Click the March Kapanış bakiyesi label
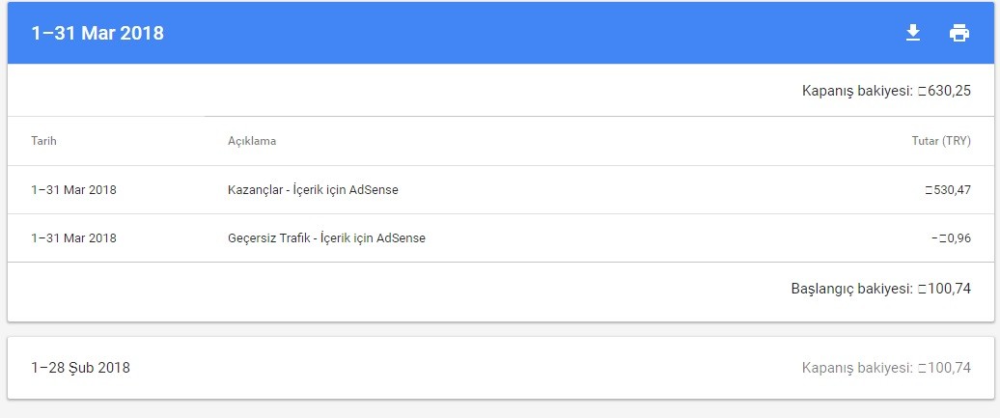1000x418 pixels. 858,92
